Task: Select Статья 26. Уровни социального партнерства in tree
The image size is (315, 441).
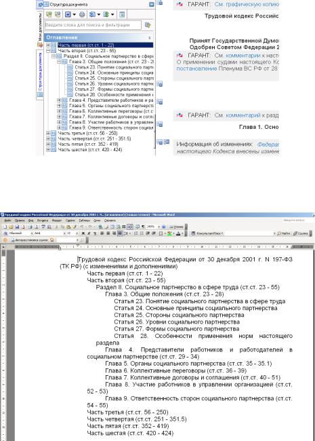Action: click(x=114, y=83)
